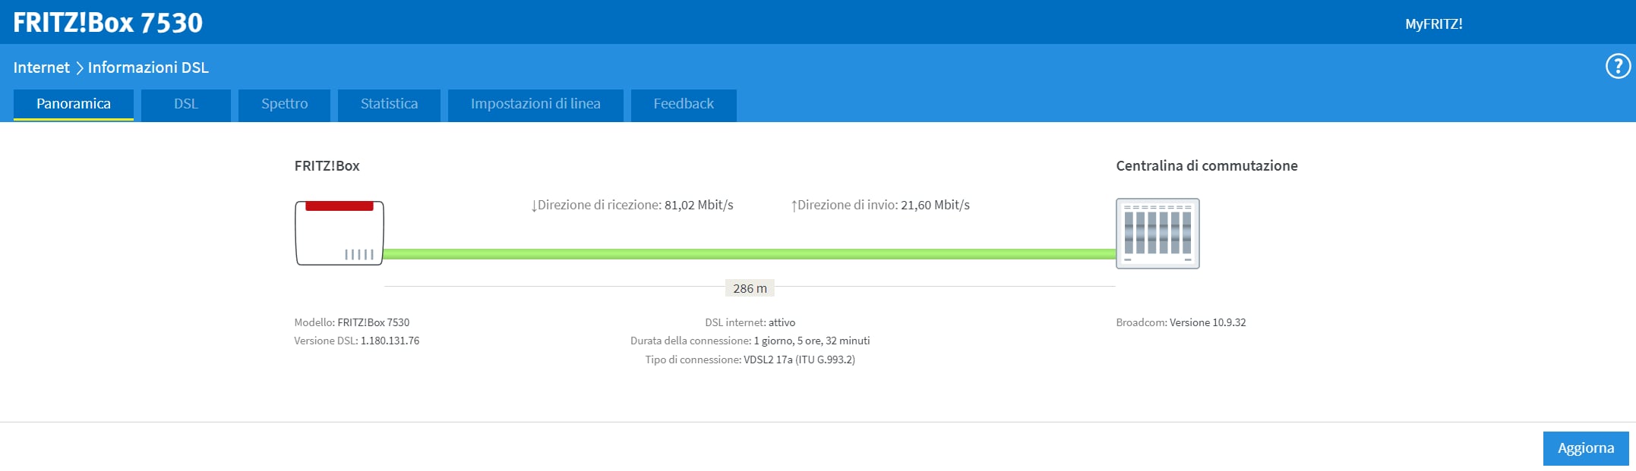Click the Durata della connessione value
This screenshot has height=471, width=1636.
tap(812, 341)
